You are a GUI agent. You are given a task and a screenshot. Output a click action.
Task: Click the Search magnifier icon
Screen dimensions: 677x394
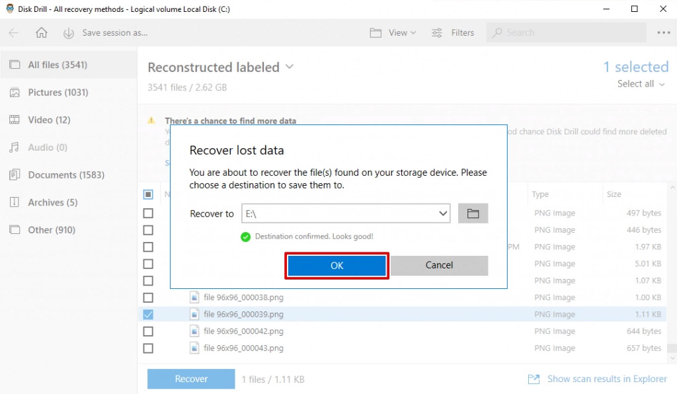click(x=497, y=33)
